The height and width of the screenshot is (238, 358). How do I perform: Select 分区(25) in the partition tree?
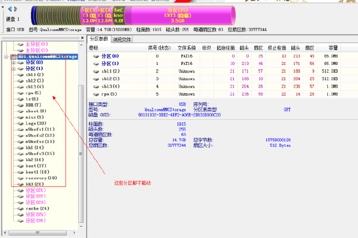click(x=36, y=215)
